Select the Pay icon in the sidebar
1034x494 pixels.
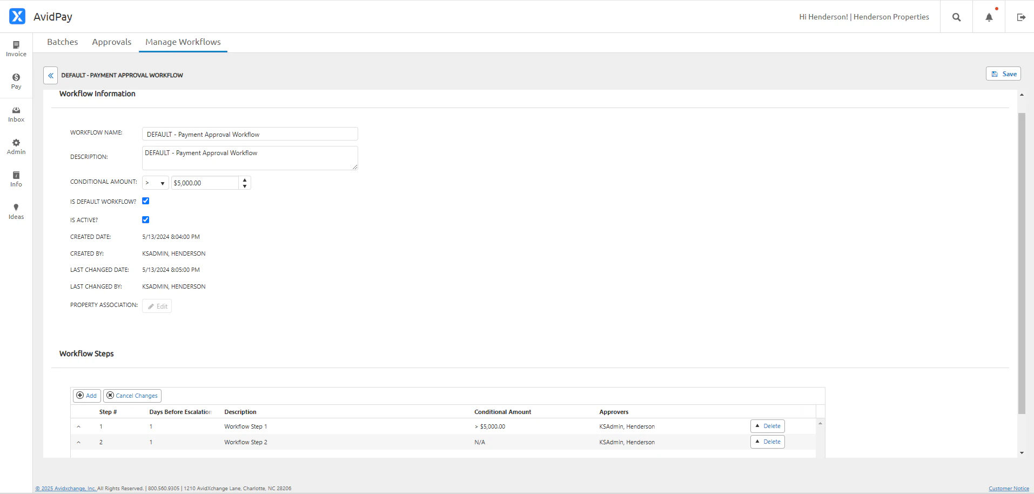click(x=16, y=81)
